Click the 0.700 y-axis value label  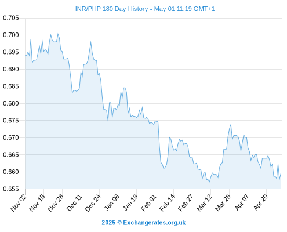pos(11,35)
